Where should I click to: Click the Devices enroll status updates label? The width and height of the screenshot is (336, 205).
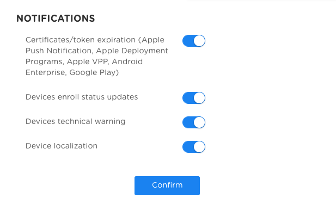[82, 97]
